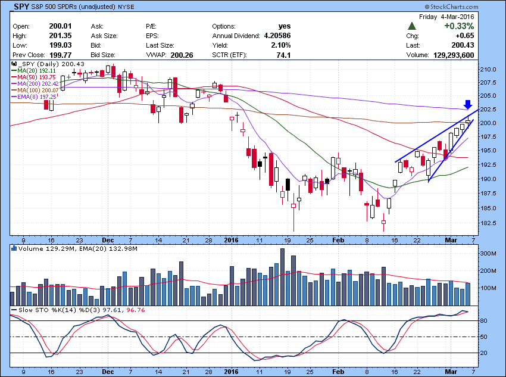Viewport: 506px width, 377px height.
Task: Click the tallest volume bar near Jan 19
Action: pos(282,277)
